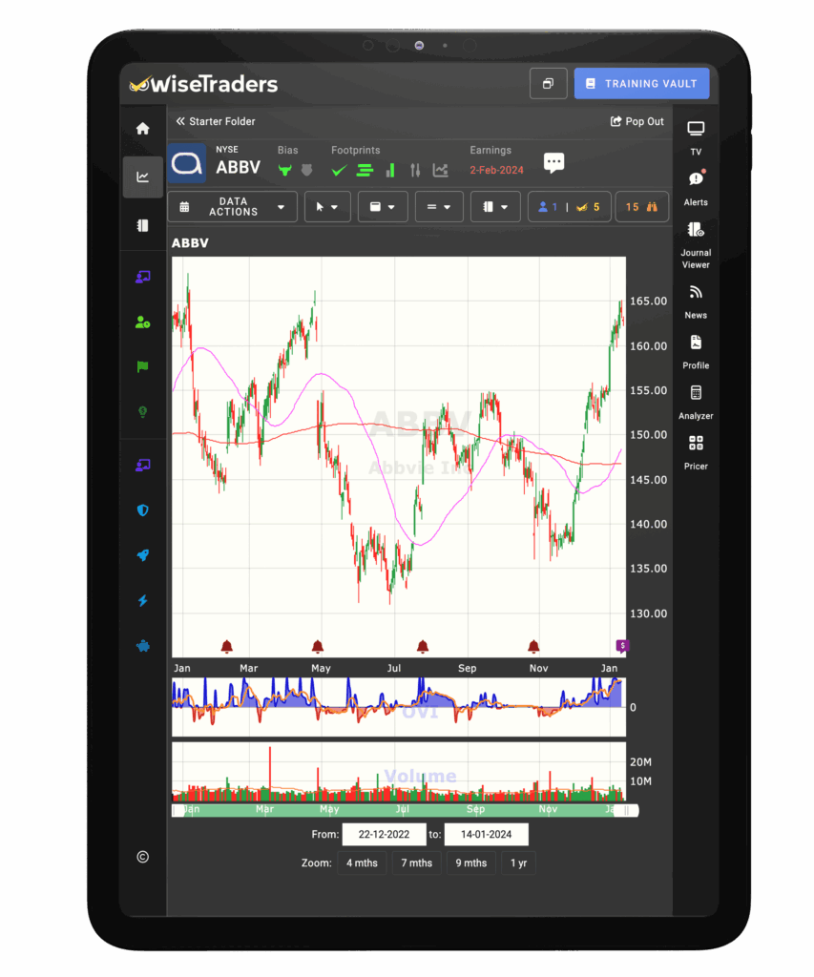
Task: Click the Pop Out link
Action: point(637,122)
